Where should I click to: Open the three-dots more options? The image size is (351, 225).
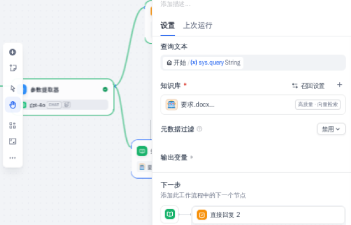(x=13, y=158)
